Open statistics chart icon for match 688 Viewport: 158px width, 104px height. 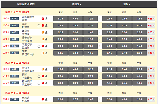pyautogui.click(x=46, y=32)
